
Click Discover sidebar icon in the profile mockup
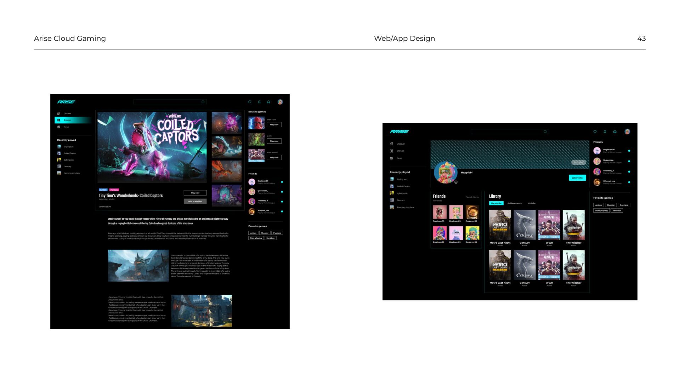coord(391,144)
